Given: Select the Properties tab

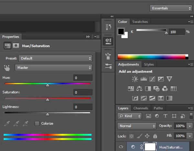Looking at the screenshot, I should click(x=11, y=37).
